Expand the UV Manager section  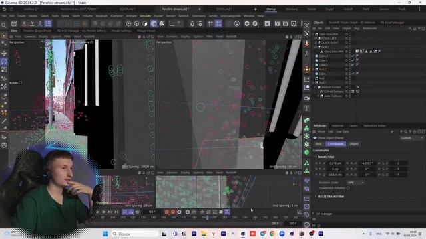[x=313, y=214]
